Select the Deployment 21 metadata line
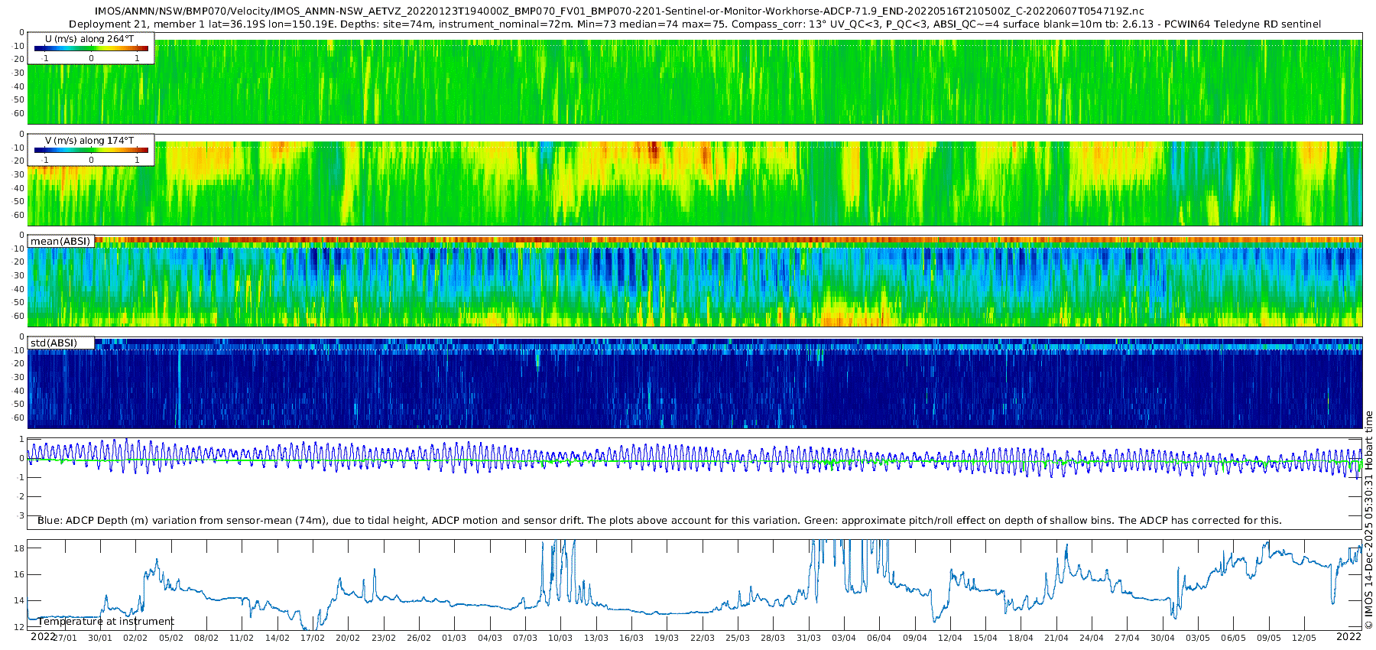 695,24
